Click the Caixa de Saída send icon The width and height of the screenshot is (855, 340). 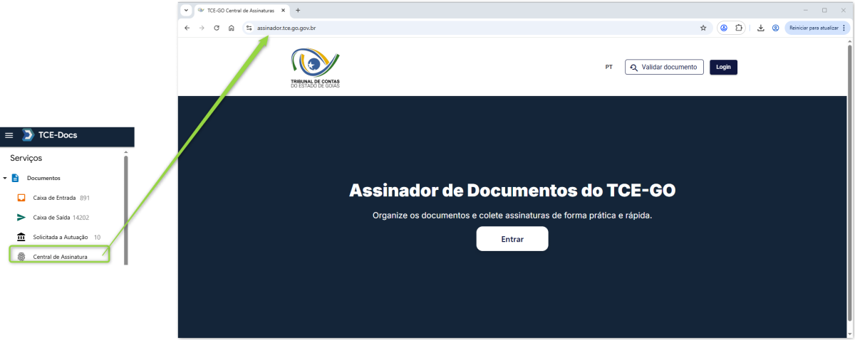(x=21, y=218)
